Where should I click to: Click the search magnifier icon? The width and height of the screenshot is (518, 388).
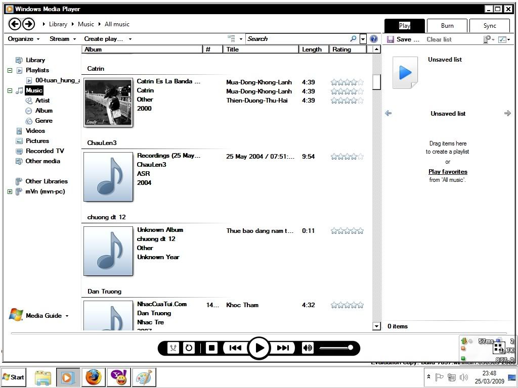pos(353,39)
